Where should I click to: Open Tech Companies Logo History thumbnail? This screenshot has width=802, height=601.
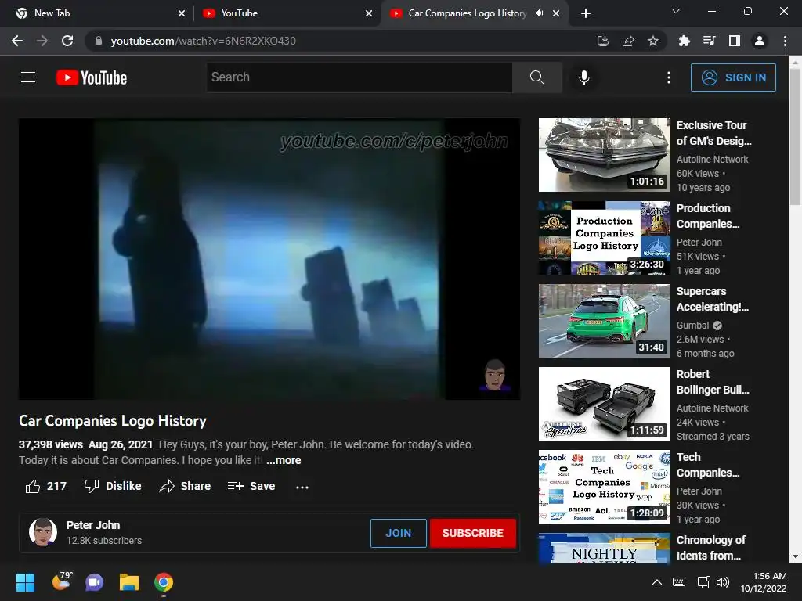(x=604, y=487)
